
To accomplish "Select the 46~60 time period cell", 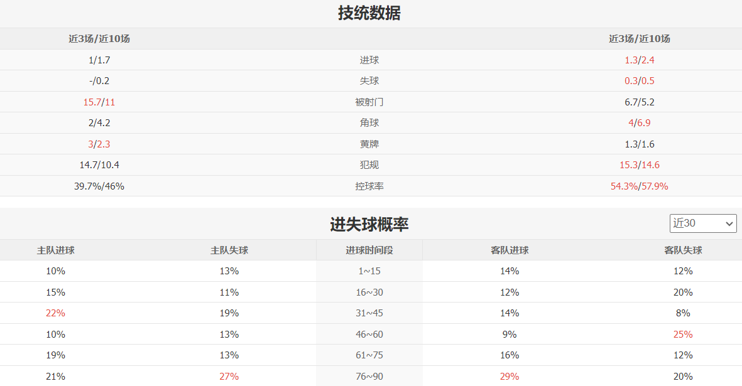I will pos(369,335).
